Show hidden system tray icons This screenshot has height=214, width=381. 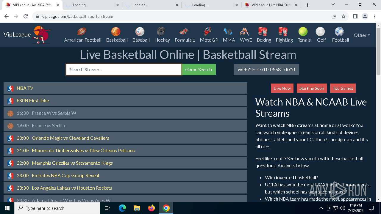click(321, 208)
